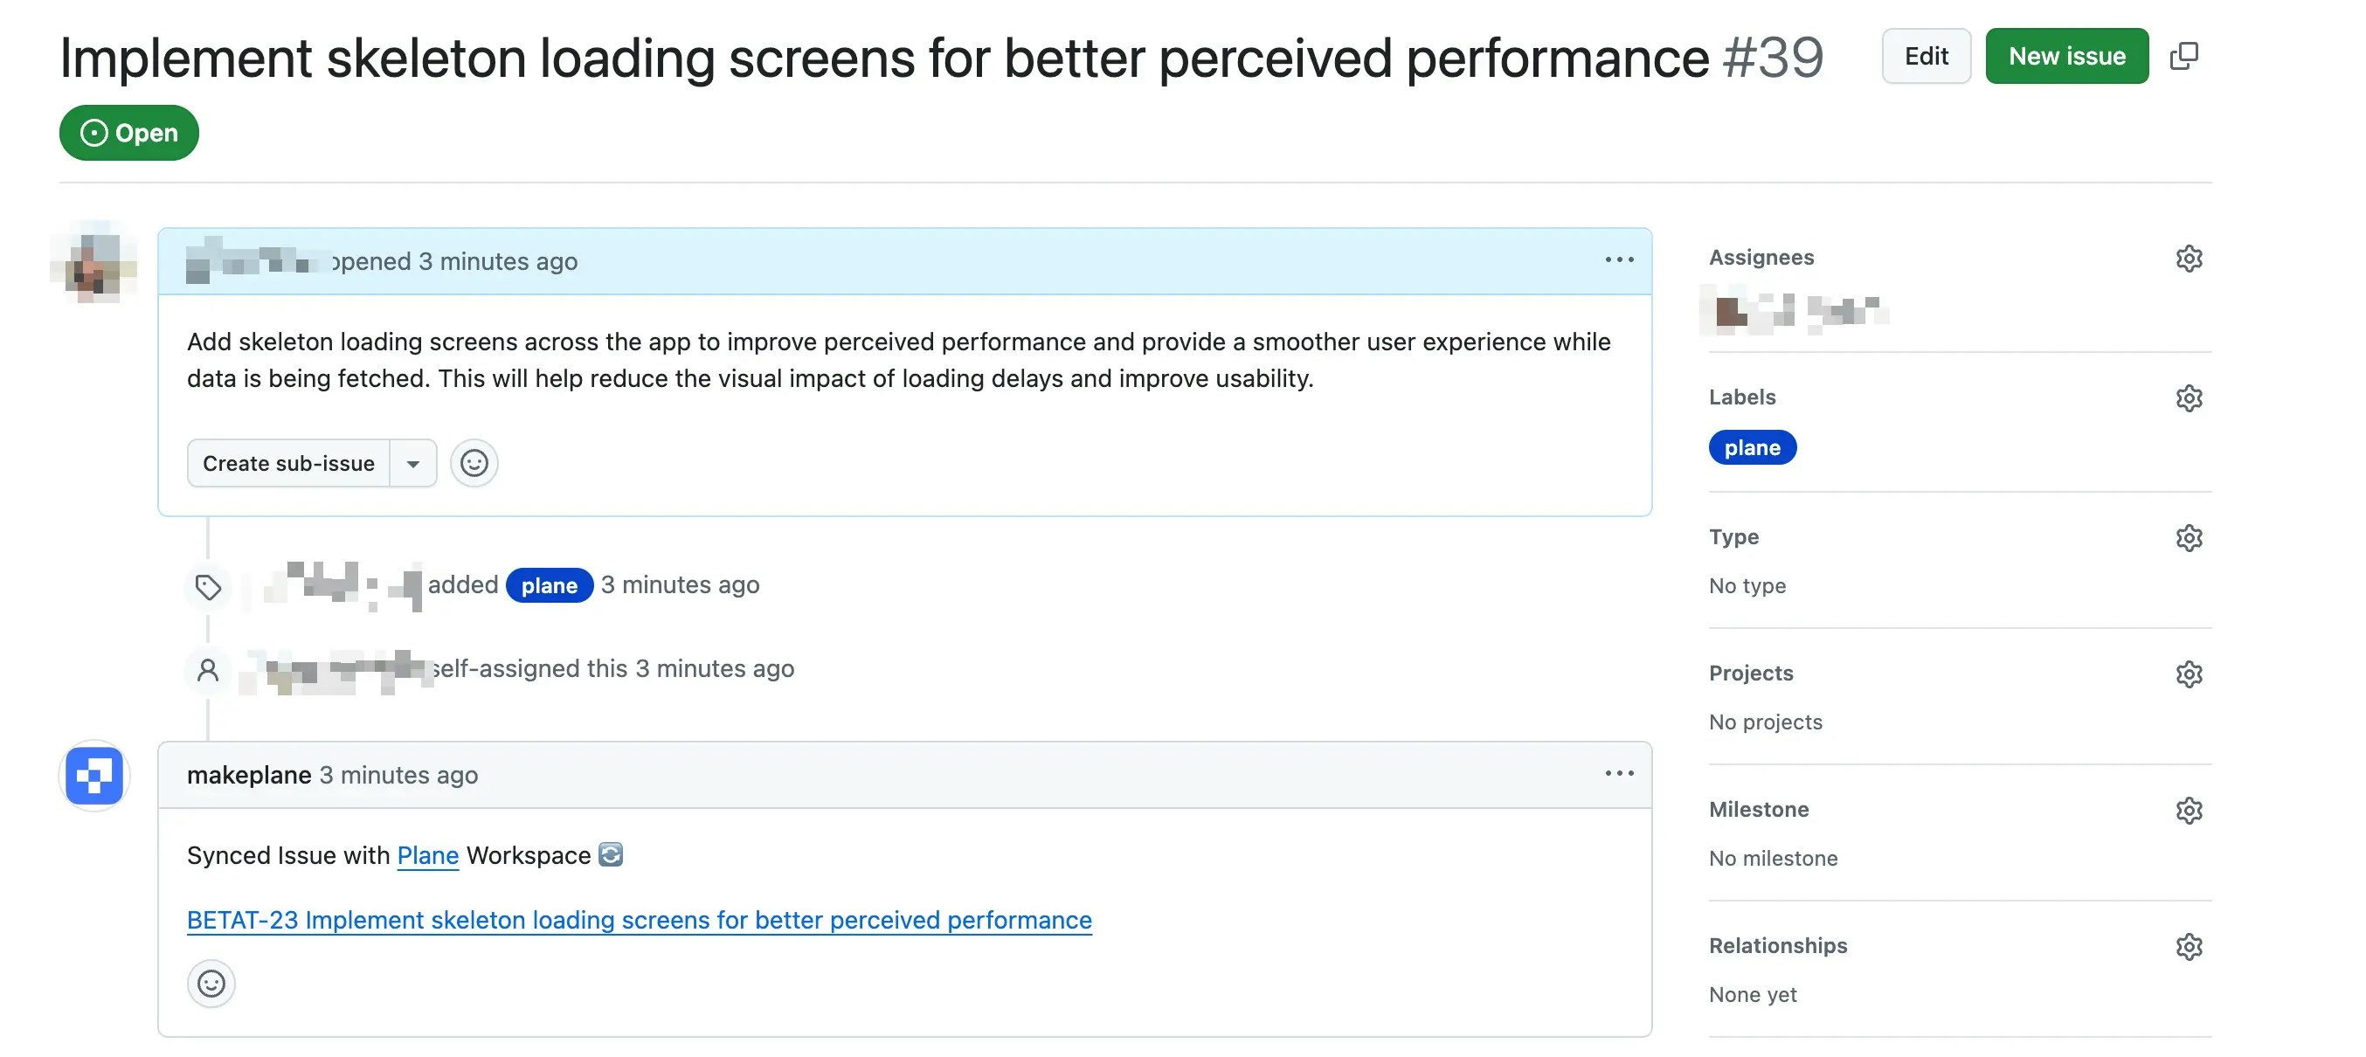Viewport: 2366px width, 1057px height.
Task: Add a reaction to the issue description
Action: [x=474, y=463]
